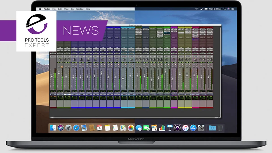The width and height of the screenshot is (272, 153).
Task: Click the pan knob on Click track
Action: [x=60, y=60]
